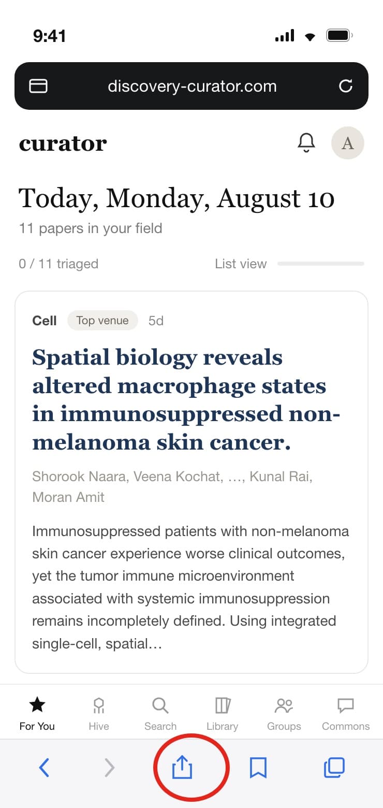Click the triage progress bar
The height and width of the screenshot is (808, 383).
[x=321, y=264]
